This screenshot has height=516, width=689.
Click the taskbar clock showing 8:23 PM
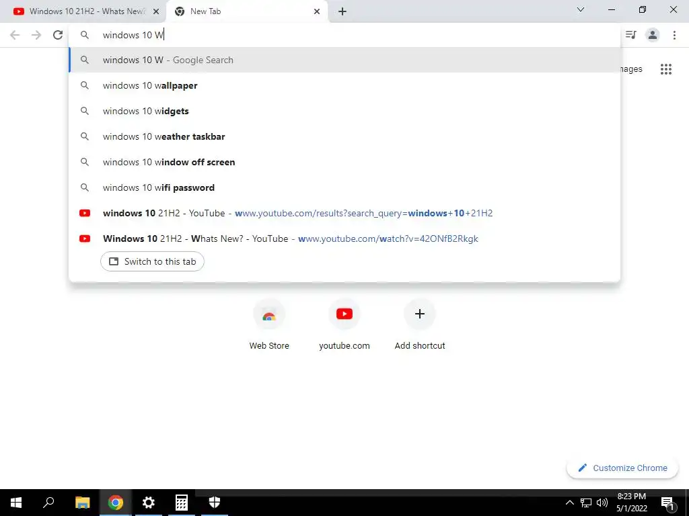pyautogui.click(x=631, y=503)
